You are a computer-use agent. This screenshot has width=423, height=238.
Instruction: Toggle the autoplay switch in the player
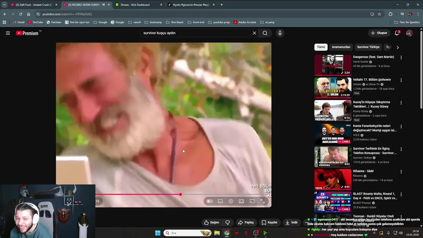pos(210,201)
